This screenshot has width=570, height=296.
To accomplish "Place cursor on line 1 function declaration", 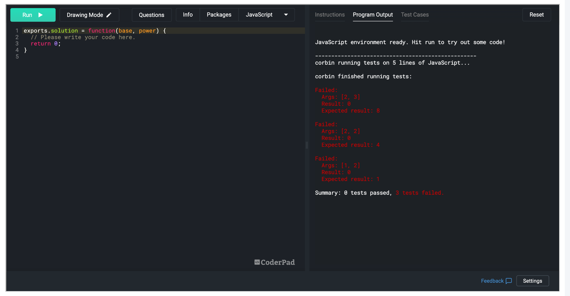I will pyautogui.click(x=95, y=31).
